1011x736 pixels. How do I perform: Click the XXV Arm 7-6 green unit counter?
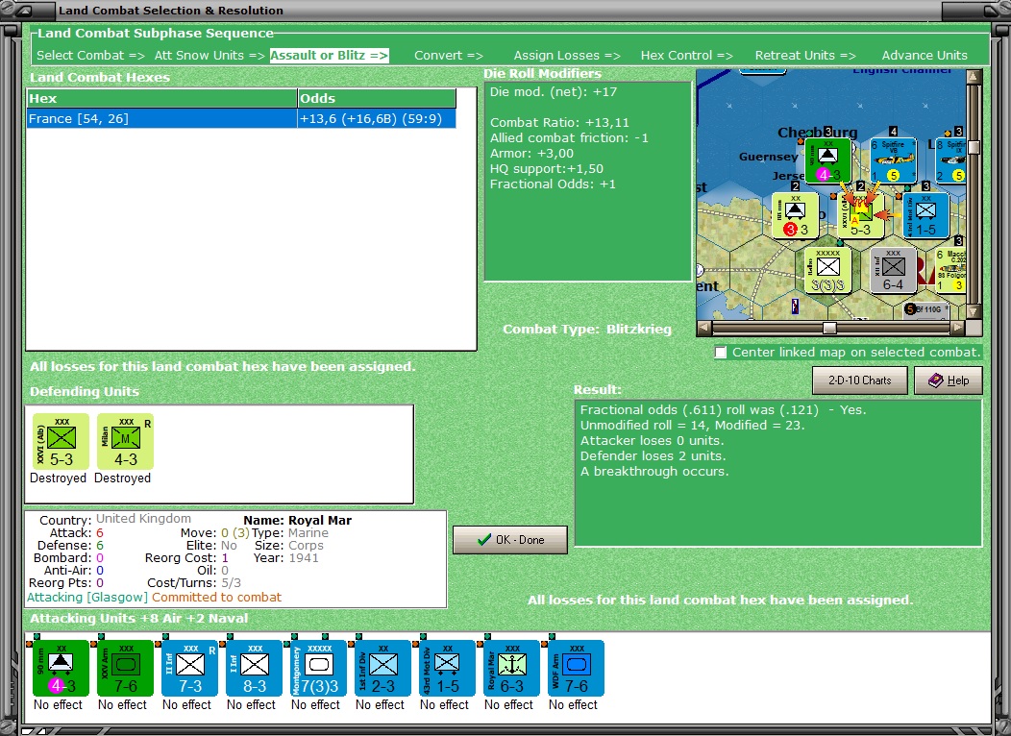pos(123,667)
